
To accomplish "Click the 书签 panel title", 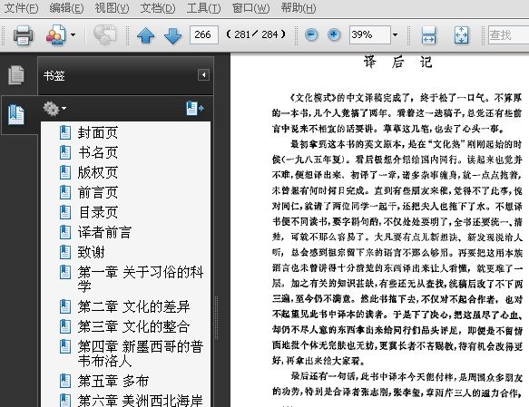I will point(54,75).
